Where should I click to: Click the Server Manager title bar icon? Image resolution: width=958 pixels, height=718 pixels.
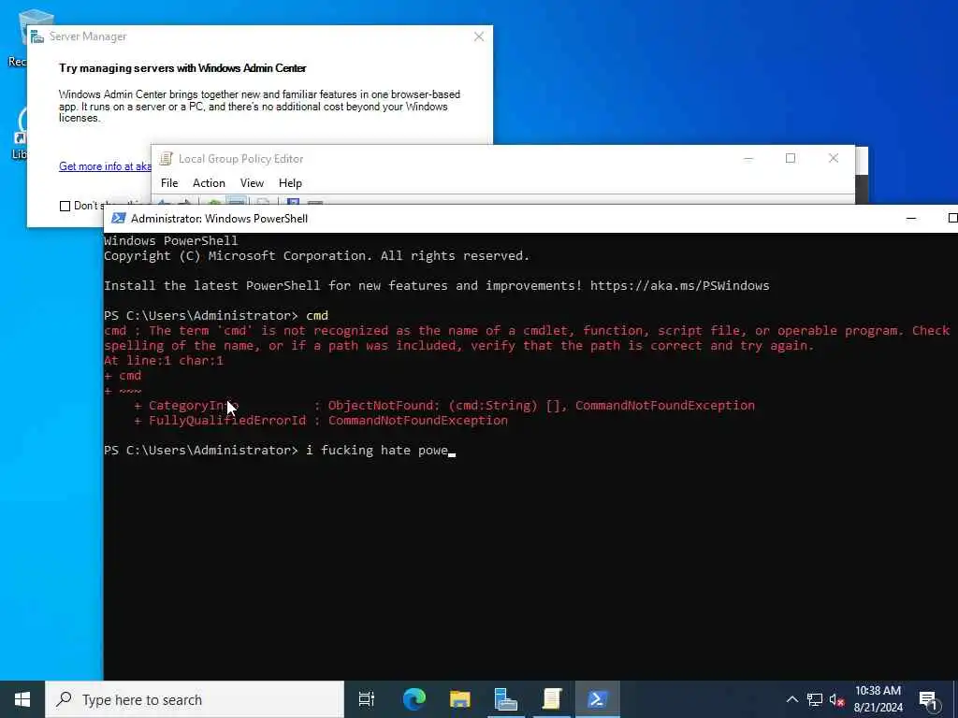click(x=37, y=36)
